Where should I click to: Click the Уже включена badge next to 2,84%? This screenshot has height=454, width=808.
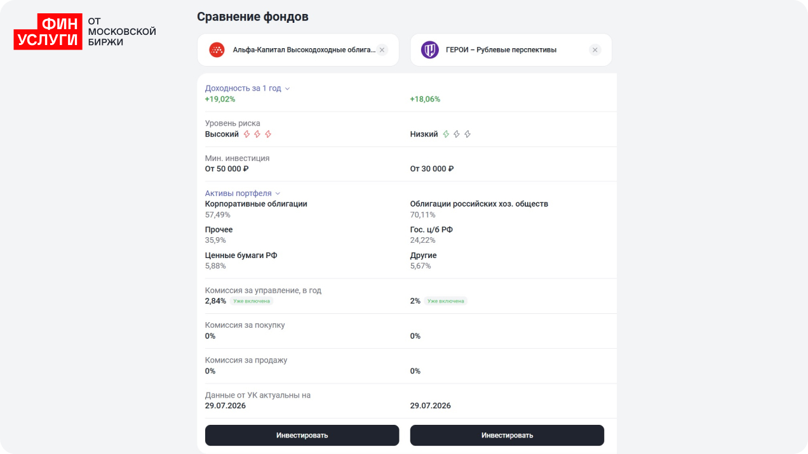click(252, 301)
